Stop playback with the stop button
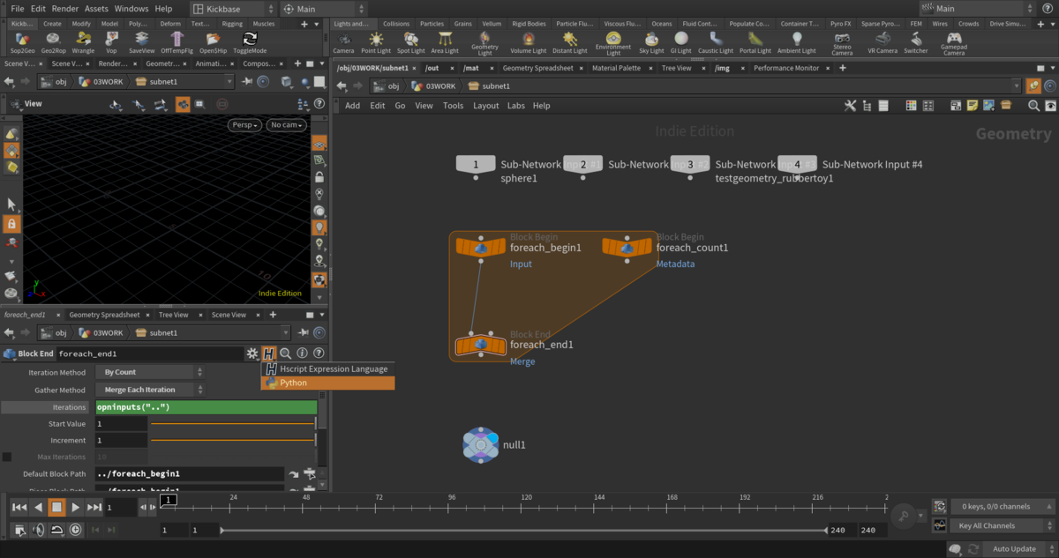The width and height of the screenshot is (1059, 558). pyautogui.click(x=56, y=507)
